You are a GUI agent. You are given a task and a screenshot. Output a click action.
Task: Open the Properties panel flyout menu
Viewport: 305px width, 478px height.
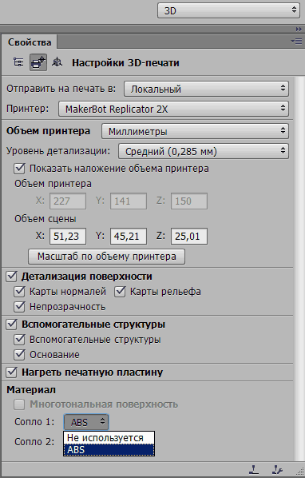[296, 41]
